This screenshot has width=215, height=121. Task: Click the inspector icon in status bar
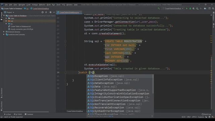point(209,117)
